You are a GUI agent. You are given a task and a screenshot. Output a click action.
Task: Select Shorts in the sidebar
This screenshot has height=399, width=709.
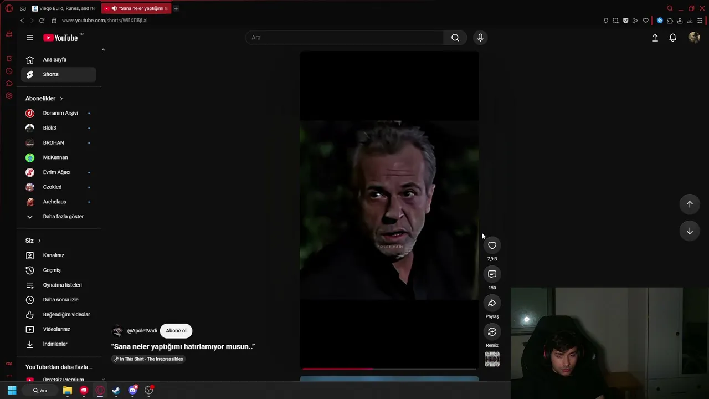pos(59,74)
